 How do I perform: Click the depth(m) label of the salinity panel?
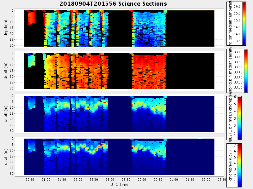(6, 71)
